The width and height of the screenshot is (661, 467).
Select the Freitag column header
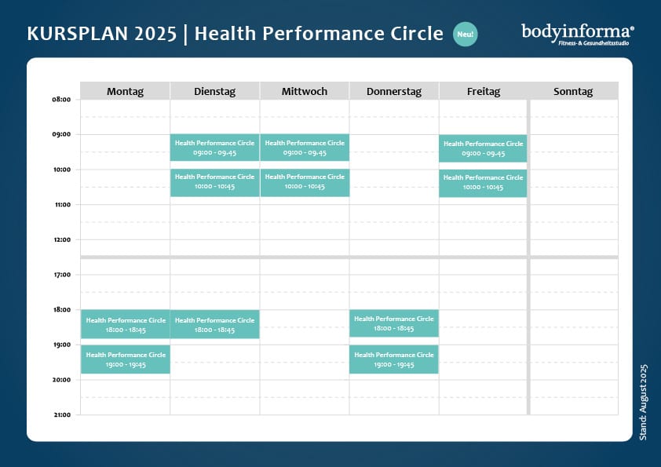[x=484, y=91]
